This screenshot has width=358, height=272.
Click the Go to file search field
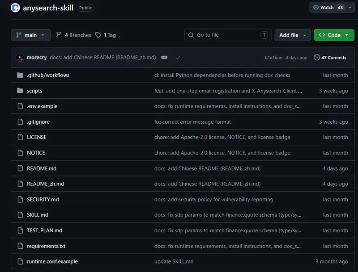(x=228, y=35)
